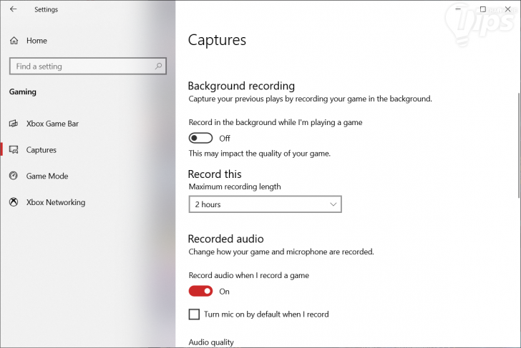Image resolution: width=521 pixels, height=348 pixels.
Task: Click the Game Mode gauge icon
Action: [x=14, y=176]
